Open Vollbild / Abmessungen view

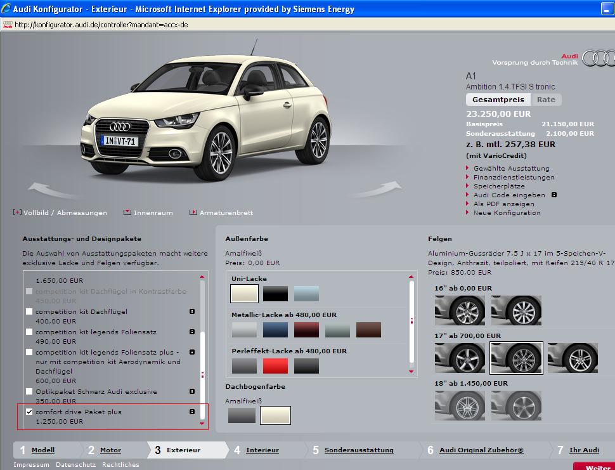(x=60, y=212)
